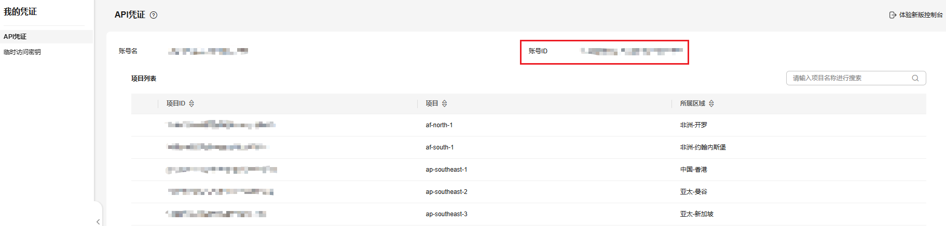
Task: Select the ap-southeast-2 project name
Action: 446,192
